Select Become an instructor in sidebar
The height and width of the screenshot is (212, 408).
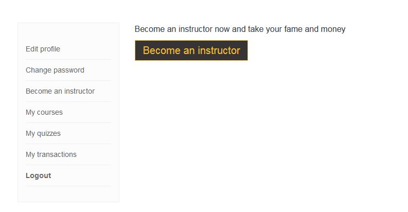pos(60,91)
